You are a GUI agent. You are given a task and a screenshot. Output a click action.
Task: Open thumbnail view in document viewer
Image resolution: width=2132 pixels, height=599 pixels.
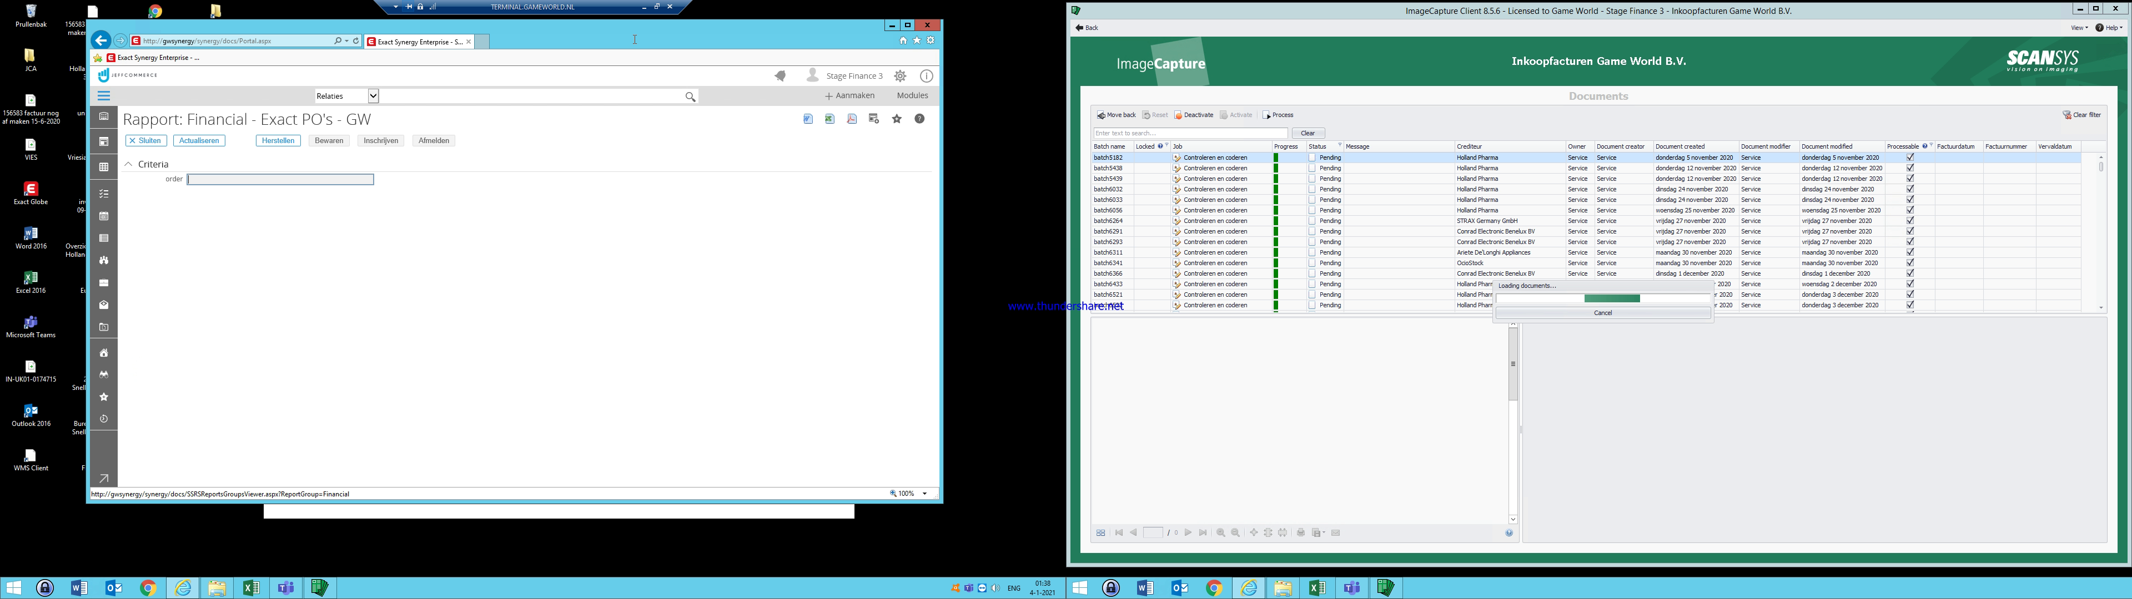click(x=1101, y=534)
